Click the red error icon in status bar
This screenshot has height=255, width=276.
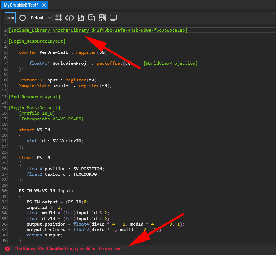[x=7, y=249]
